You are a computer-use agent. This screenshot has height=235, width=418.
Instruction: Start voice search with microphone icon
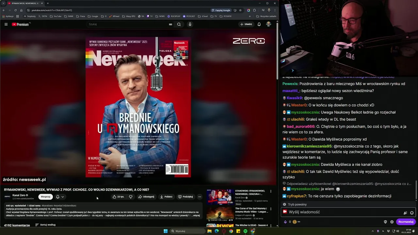[190, 24]
